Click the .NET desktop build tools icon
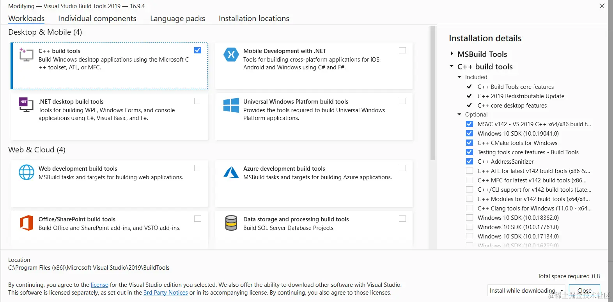The image size is (613, 302). (x=26, y=105)
